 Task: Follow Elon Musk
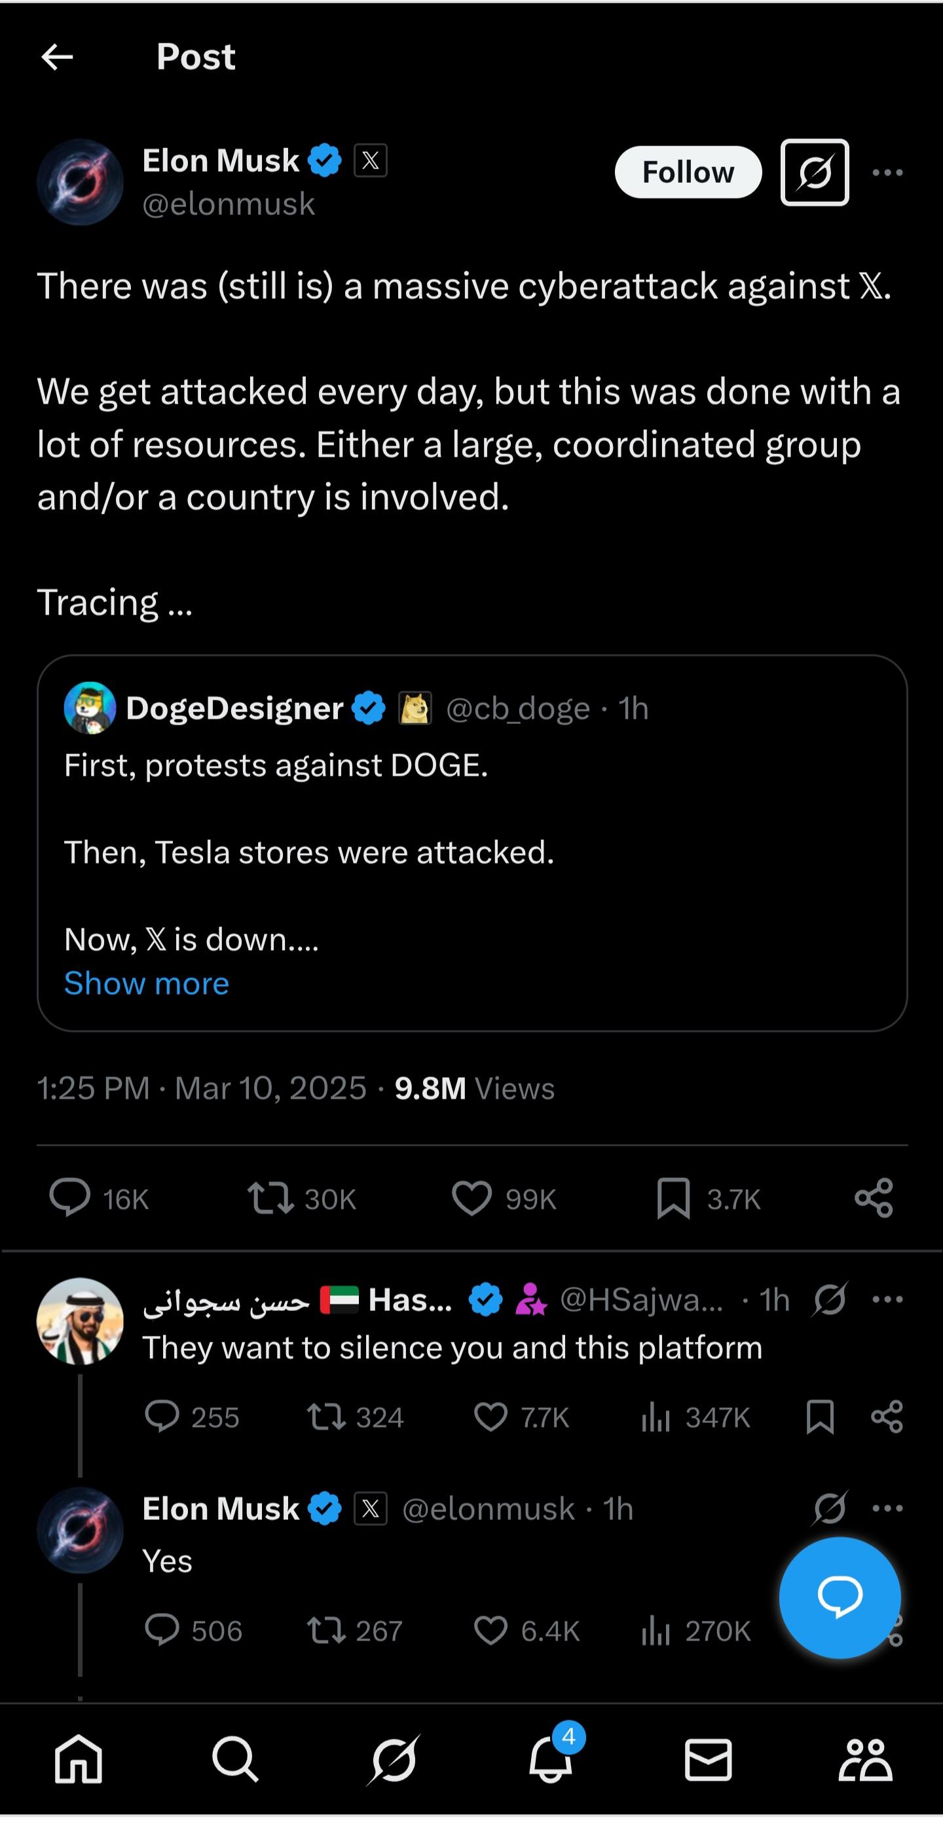[x=688, y=172]
